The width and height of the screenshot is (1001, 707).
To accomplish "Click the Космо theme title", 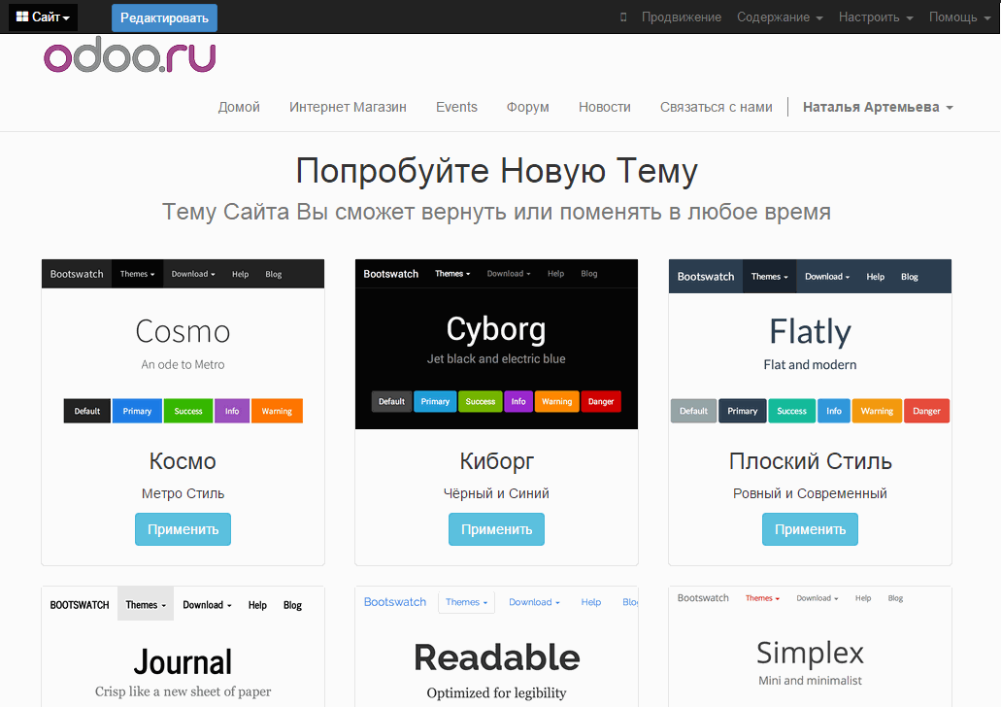I will coord(183,461).
